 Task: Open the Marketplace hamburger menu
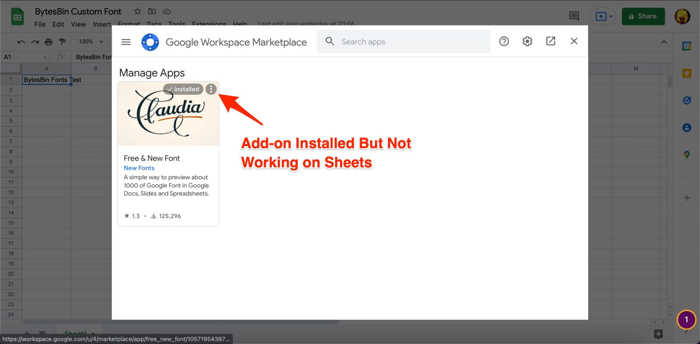[x=126, y=42]
